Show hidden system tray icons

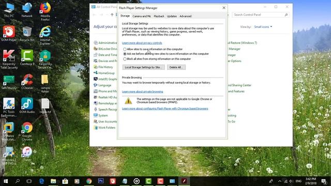tap(279, 181)
